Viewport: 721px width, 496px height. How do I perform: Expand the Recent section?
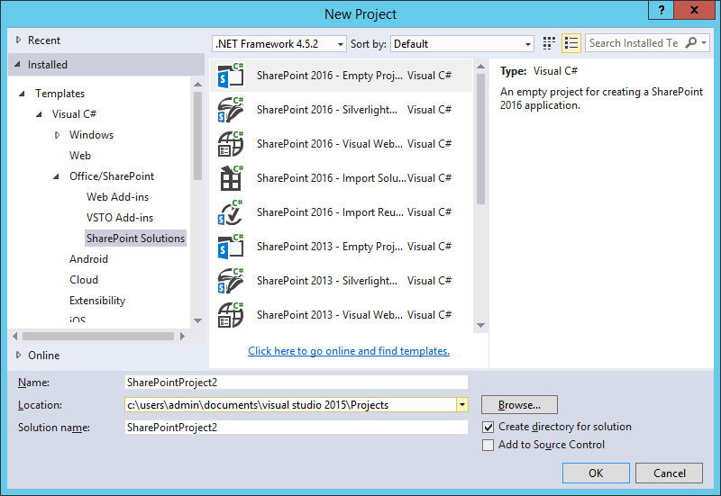click(x=18, y=40)
